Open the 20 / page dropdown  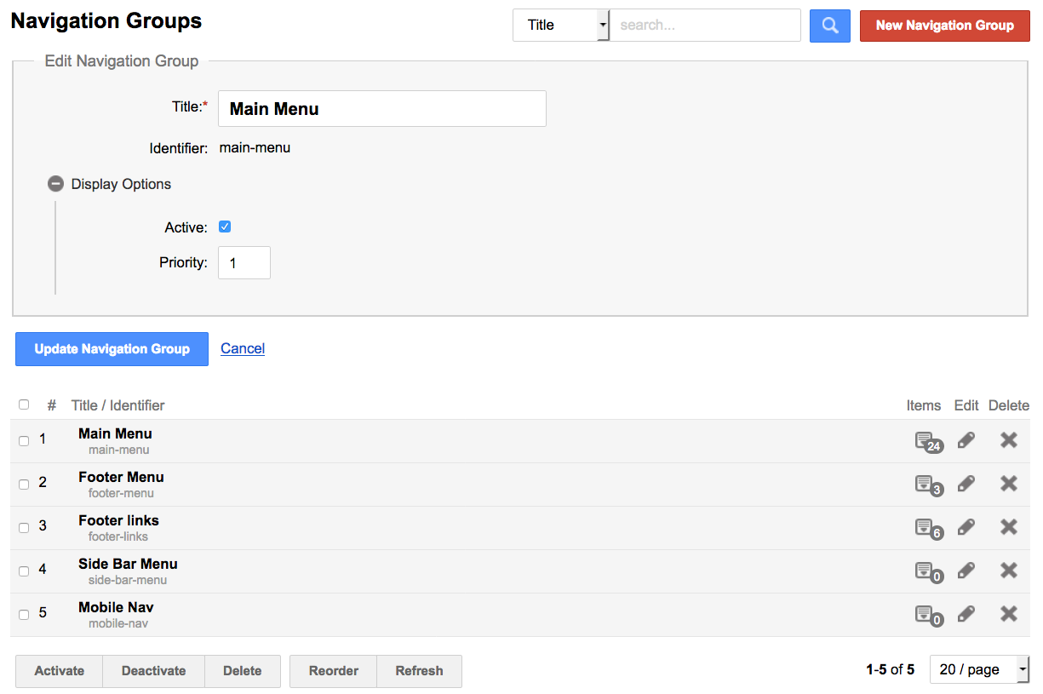[979, 670]
